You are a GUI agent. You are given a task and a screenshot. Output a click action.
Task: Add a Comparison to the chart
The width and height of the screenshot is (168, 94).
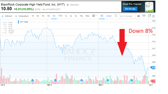[22, 16]
